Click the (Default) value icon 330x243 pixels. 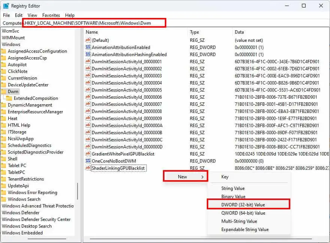pos(88,40)
